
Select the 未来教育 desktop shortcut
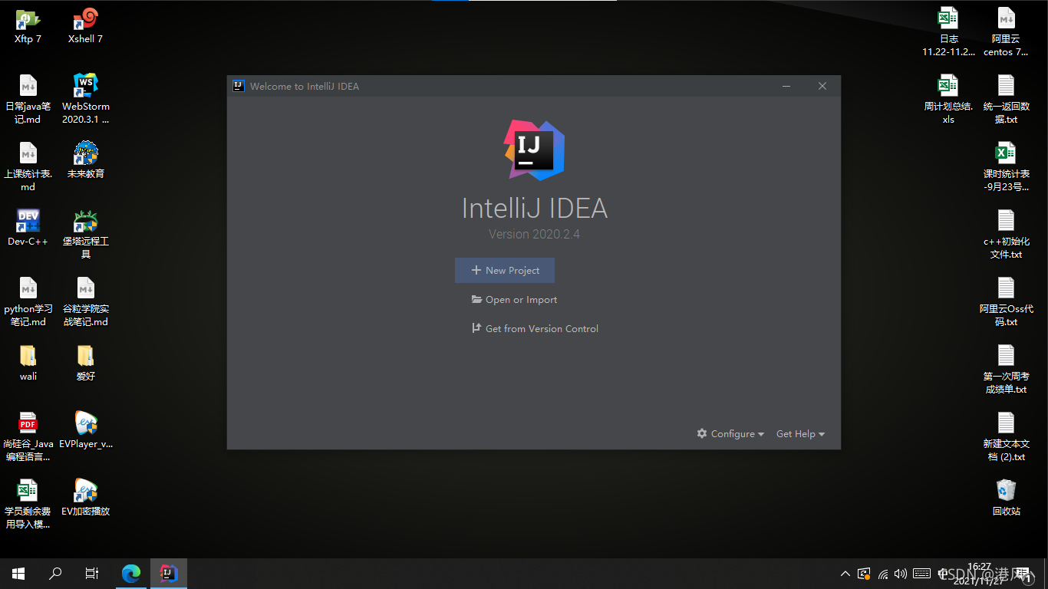click(85, 160)
